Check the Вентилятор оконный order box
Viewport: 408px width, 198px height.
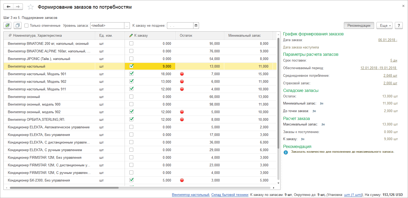[x=131, y=97]
